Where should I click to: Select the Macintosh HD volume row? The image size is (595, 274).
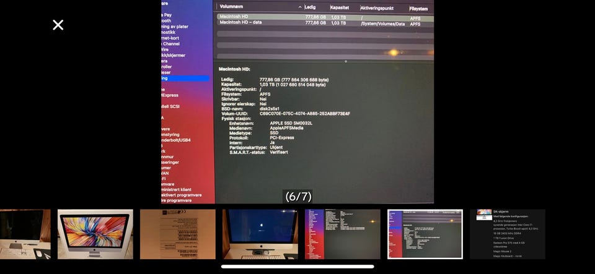(325, 17)
